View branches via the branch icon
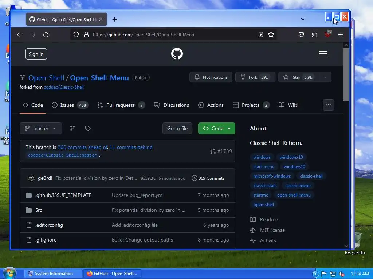 coord(72,128)
